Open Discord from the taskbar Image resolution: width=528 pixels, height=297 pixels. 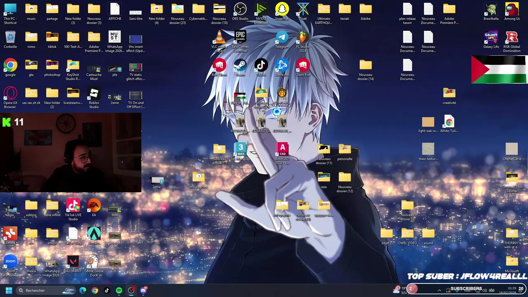143,290
